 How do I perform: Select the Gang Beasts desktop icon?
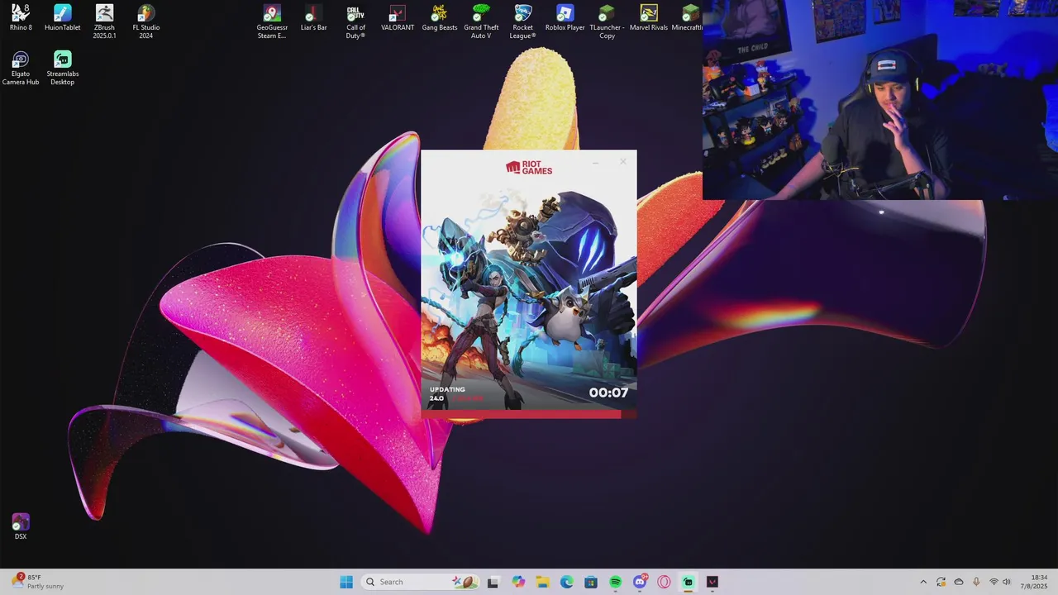pos(440,17)
